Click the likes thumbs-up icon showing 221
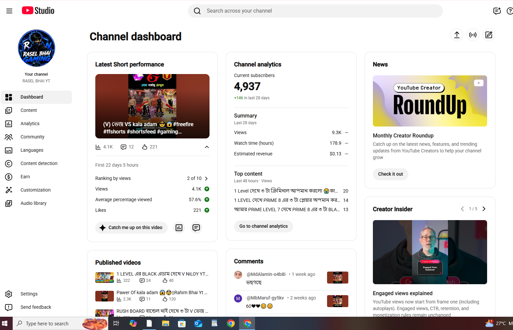This screenshot has width=513, height=330. point(145,147)
